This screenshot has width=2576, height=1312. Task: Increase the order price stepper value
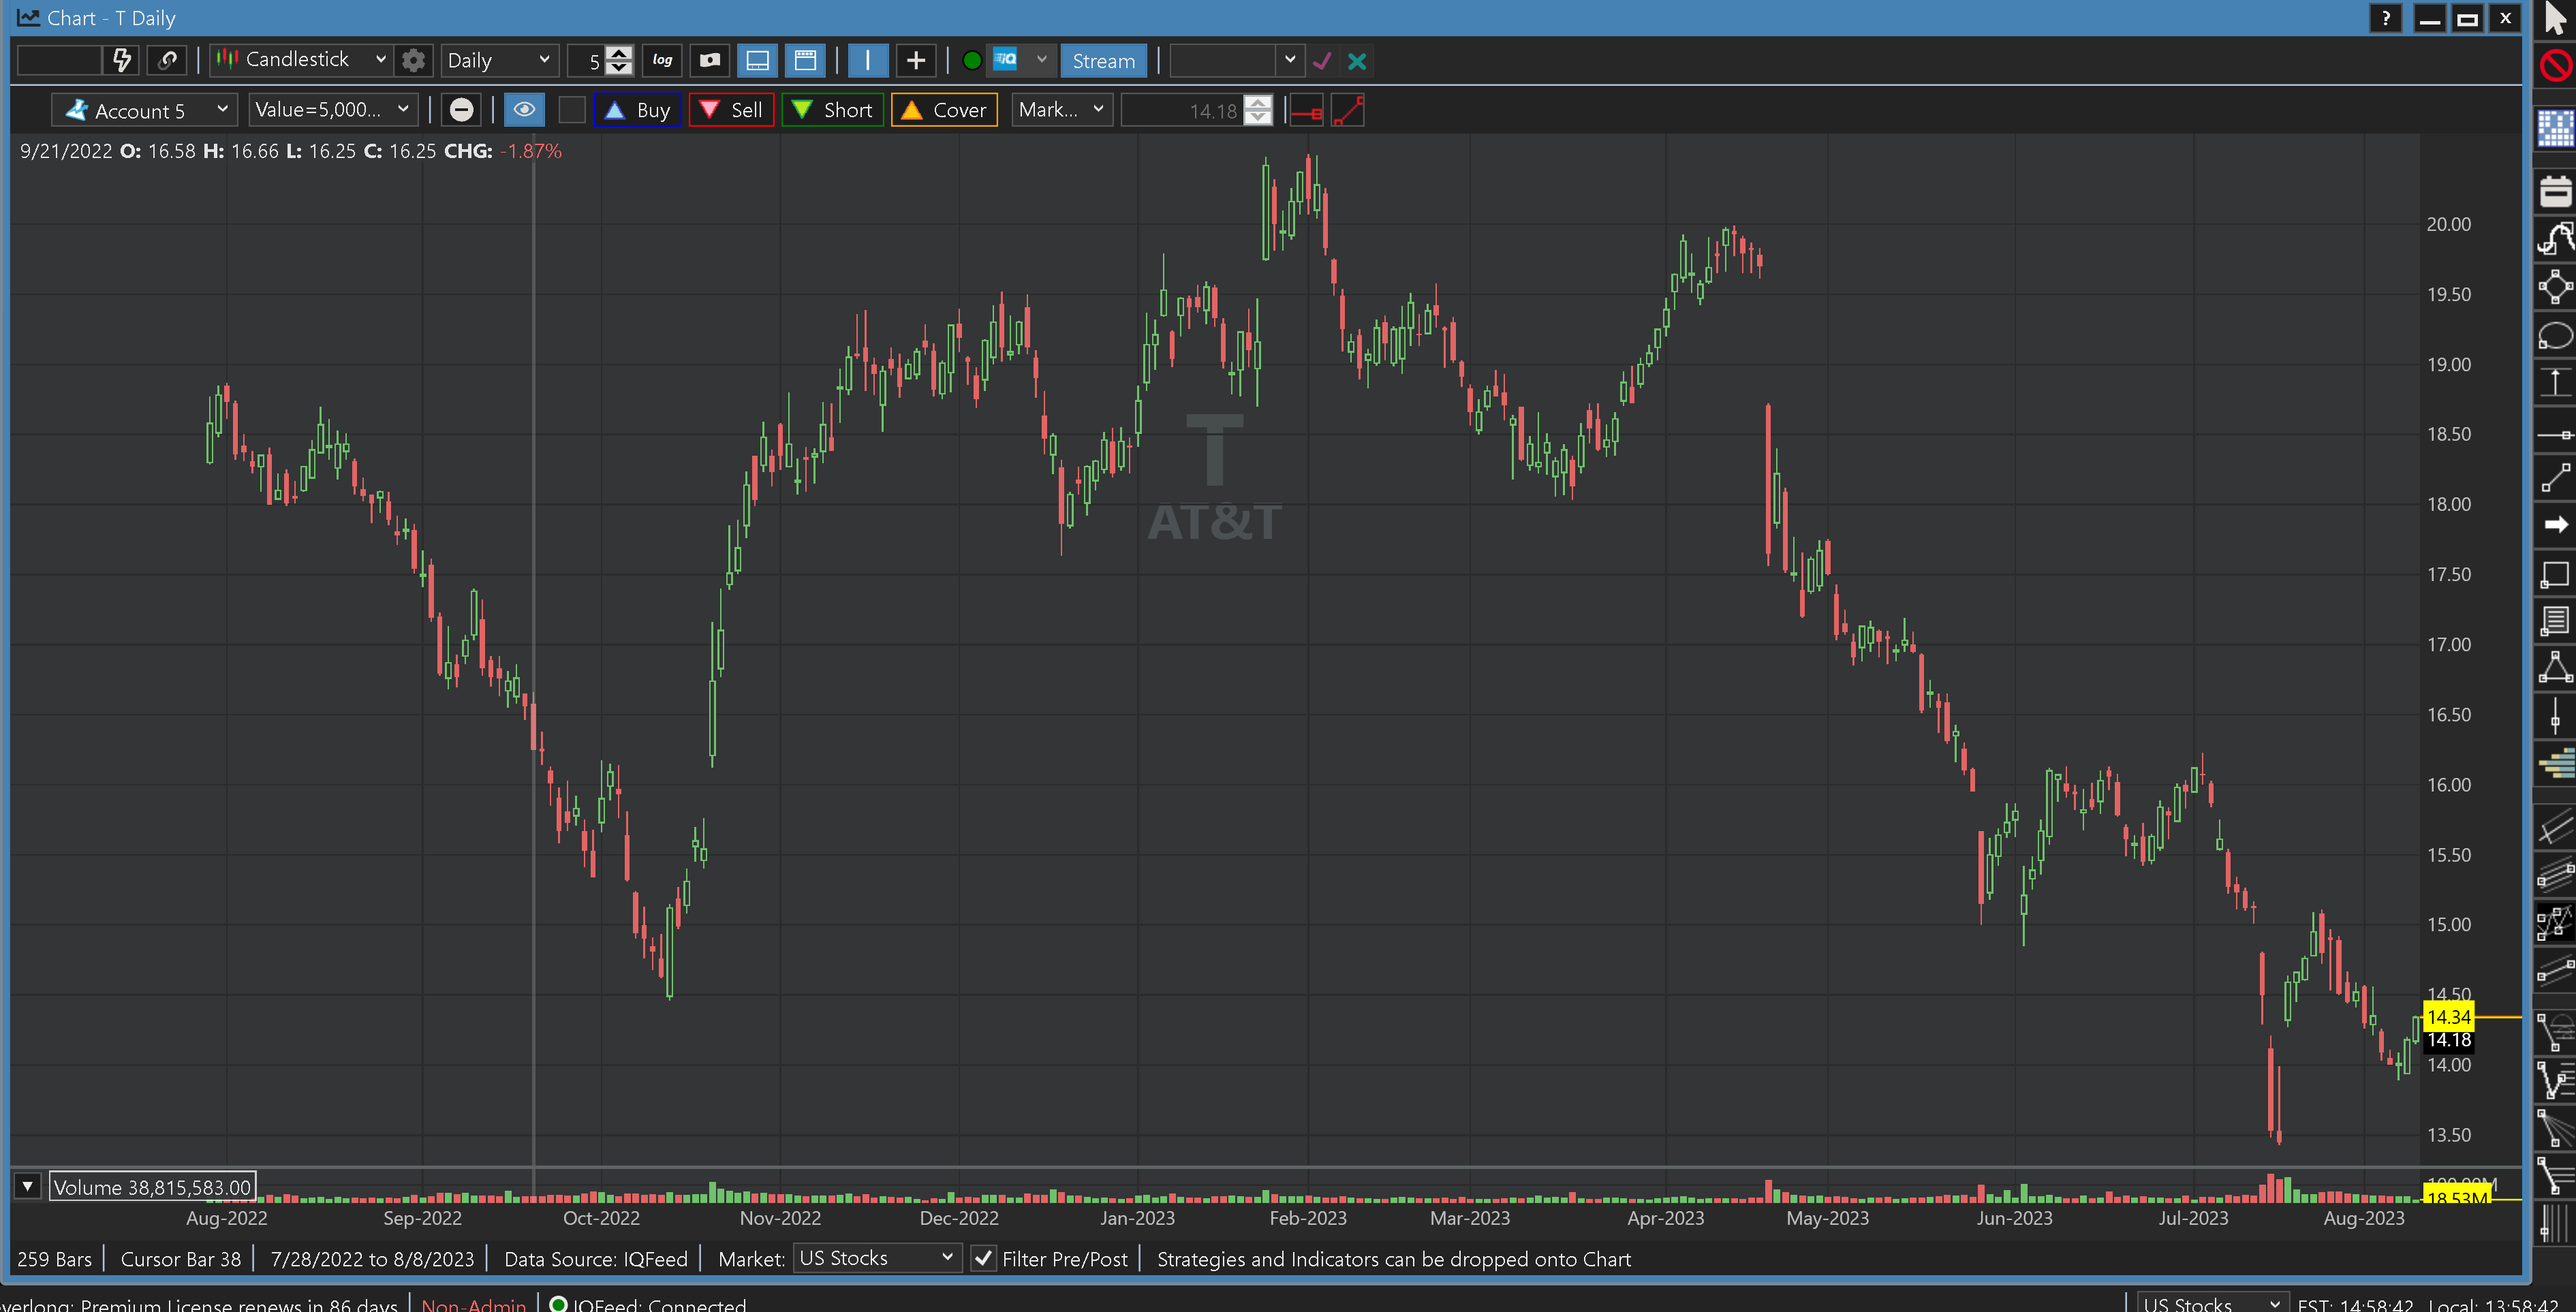point(1258,102)
